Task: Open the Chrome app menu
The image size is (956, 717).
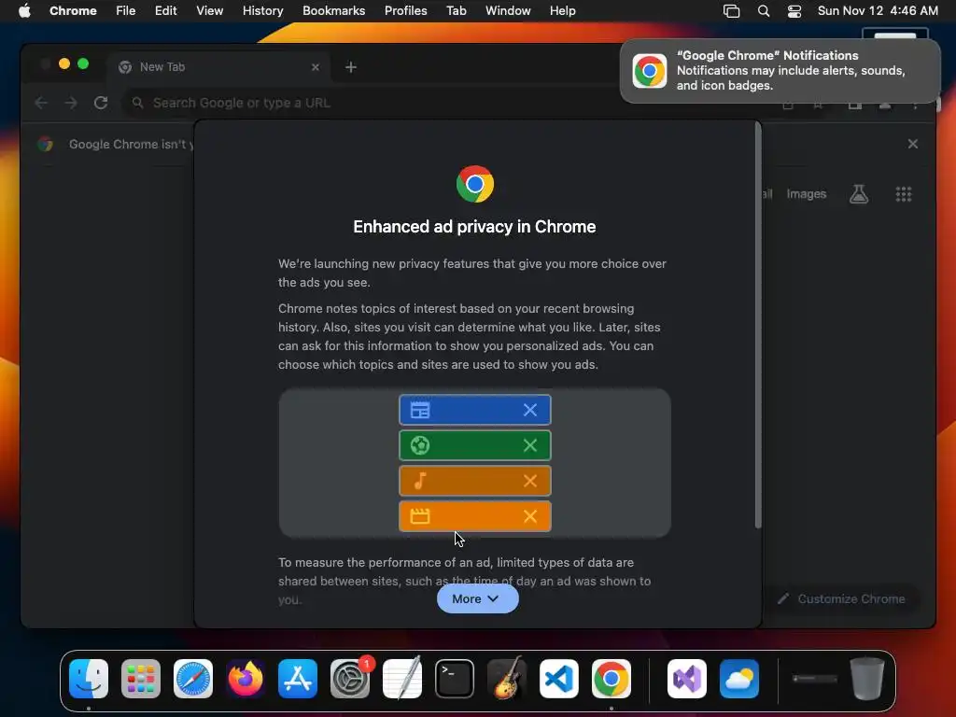Action: pyautogui.click(x=73, y=11)
